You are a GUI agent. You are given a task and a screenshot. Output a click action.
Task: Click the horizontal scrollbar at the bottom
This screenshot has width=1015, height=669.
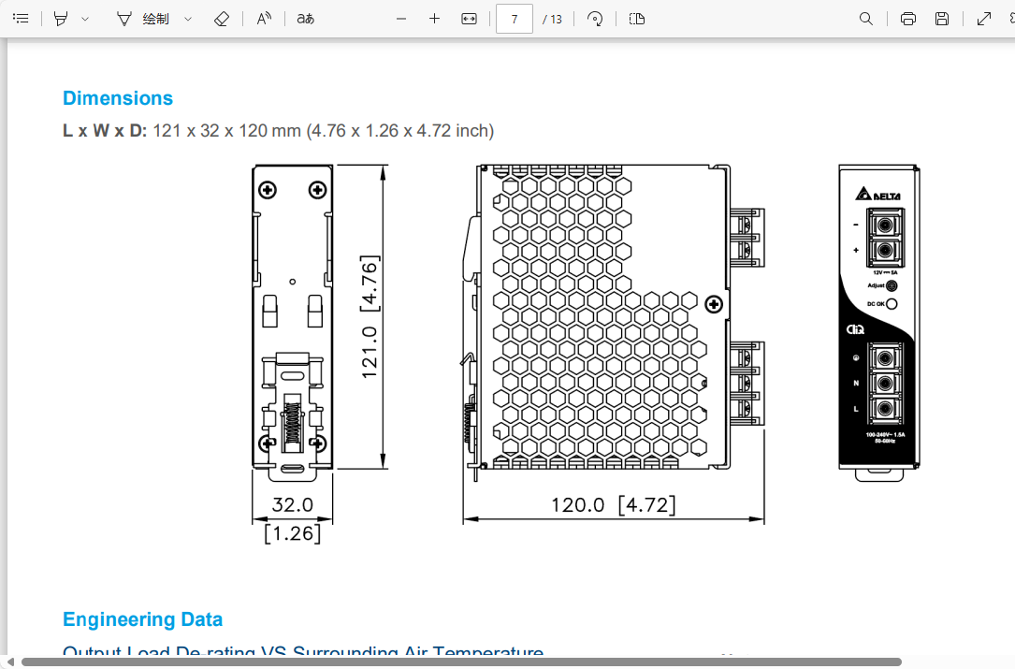[x=460, y=662]
